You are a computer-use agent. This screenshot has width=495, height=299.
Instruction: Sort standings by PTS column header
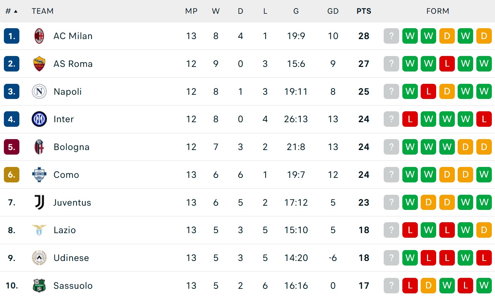coord(364,11)
